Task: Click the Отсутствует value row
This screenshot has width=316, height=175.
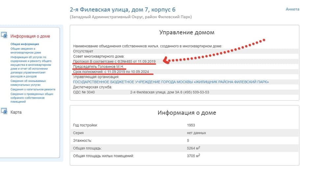Action: pos(186,51)
